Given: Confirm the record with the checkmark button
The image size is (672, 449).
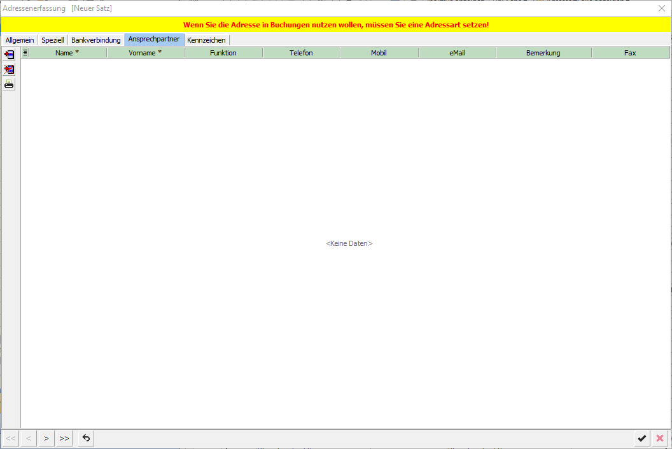Looking at the screenshot, I should [x=642, y=438].
